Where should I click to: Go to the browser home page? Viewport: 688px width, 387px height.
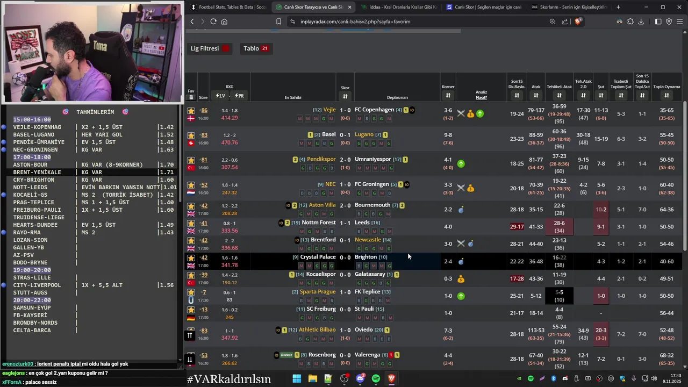[224, 21]
